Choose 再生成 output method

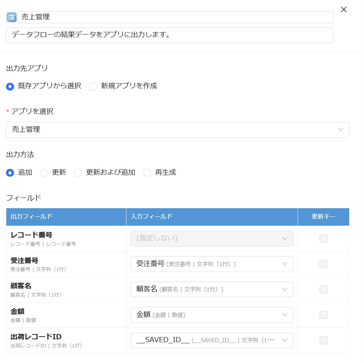point(147,173)
